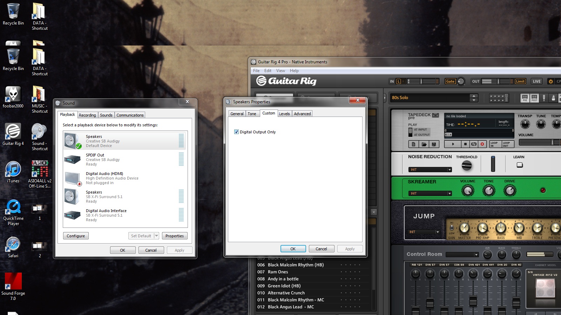Launch Sound Forge 7.0 from the desktop

(x=13, y=286)
